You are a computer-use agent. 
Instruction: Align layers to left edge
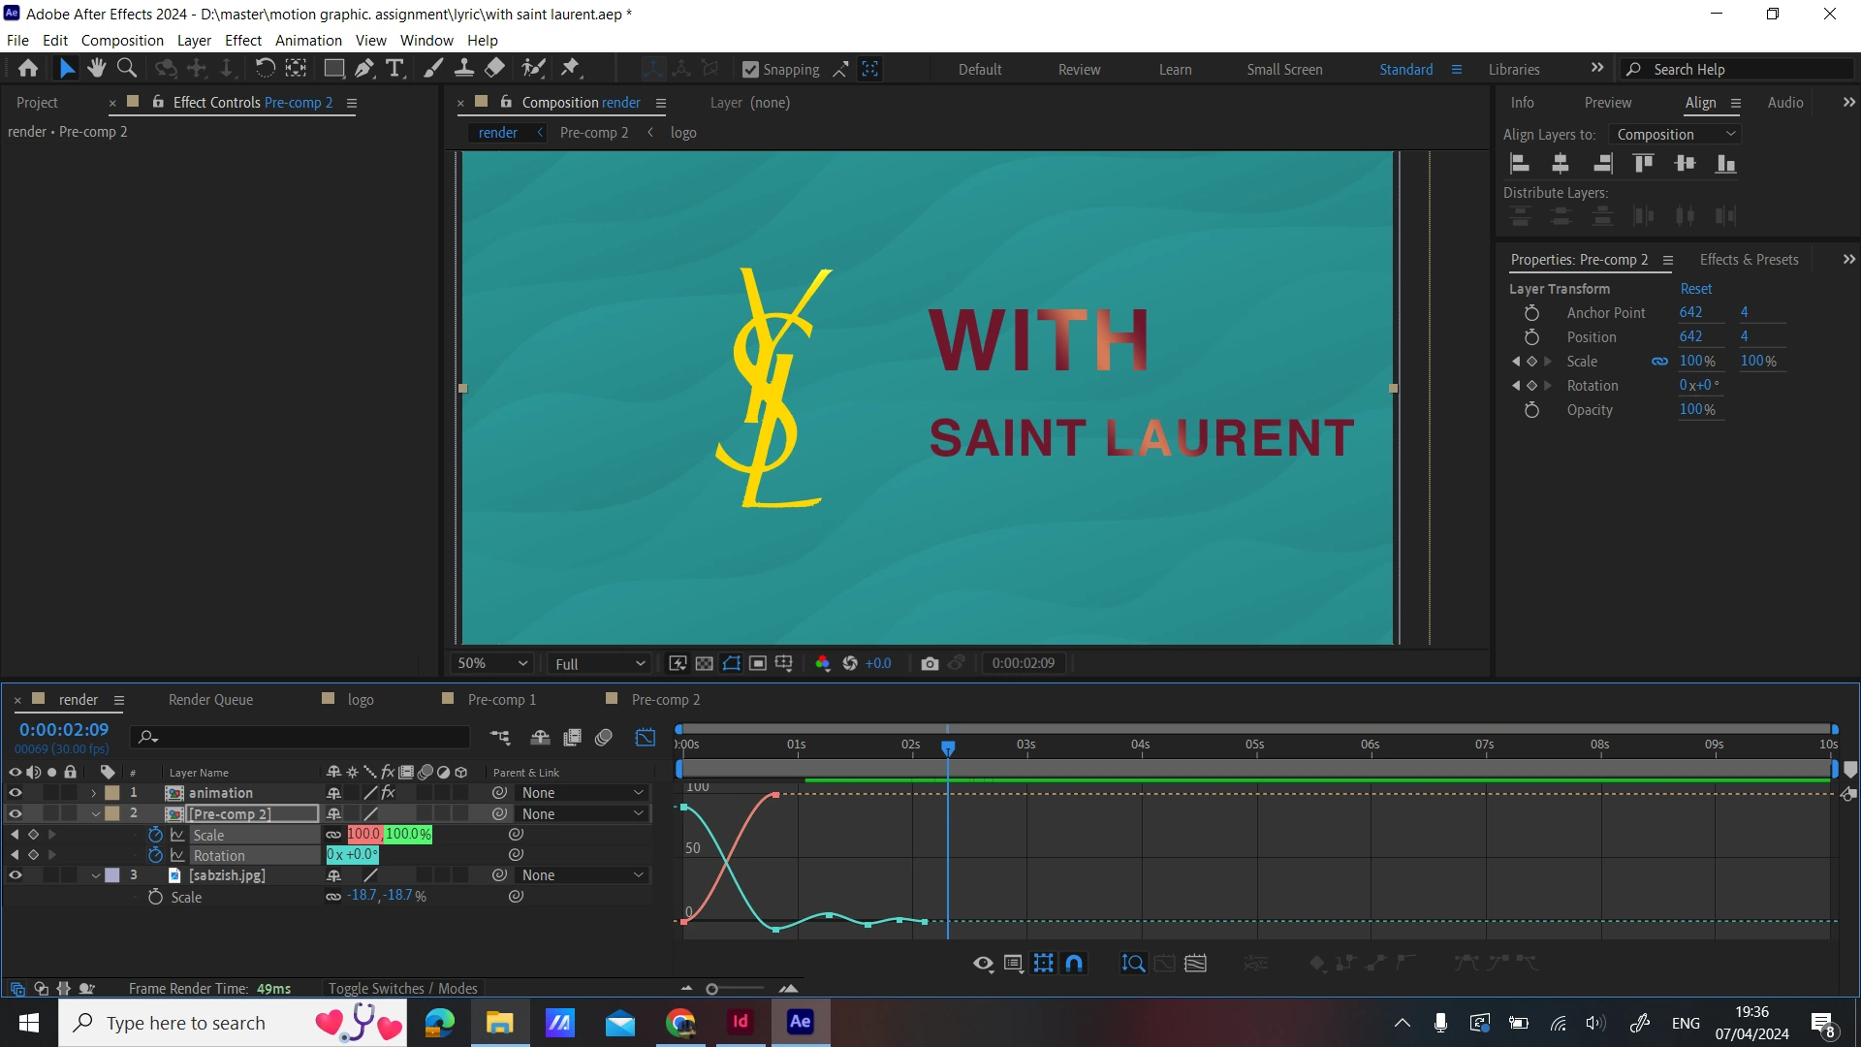1520,164
